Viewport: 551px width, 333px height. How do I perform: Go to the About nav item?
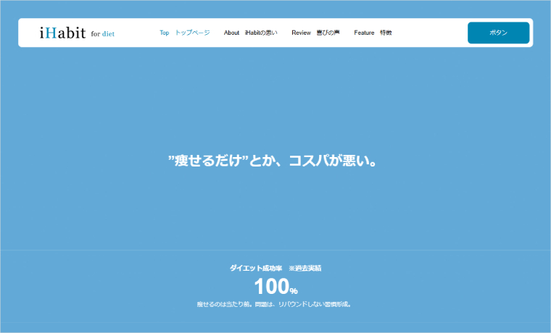pos(231,33)
